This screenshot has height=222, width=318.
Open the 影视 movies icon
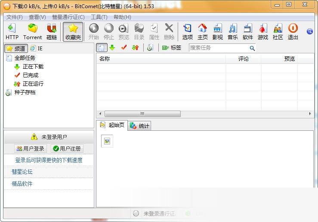[218, 32]
